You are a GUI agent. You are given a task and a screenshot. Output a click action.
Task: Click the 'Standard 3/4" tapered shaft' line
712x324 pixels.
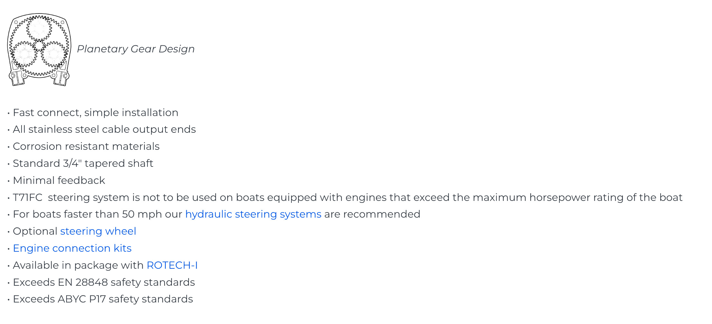pyautogui.click(x=83, y=163)
